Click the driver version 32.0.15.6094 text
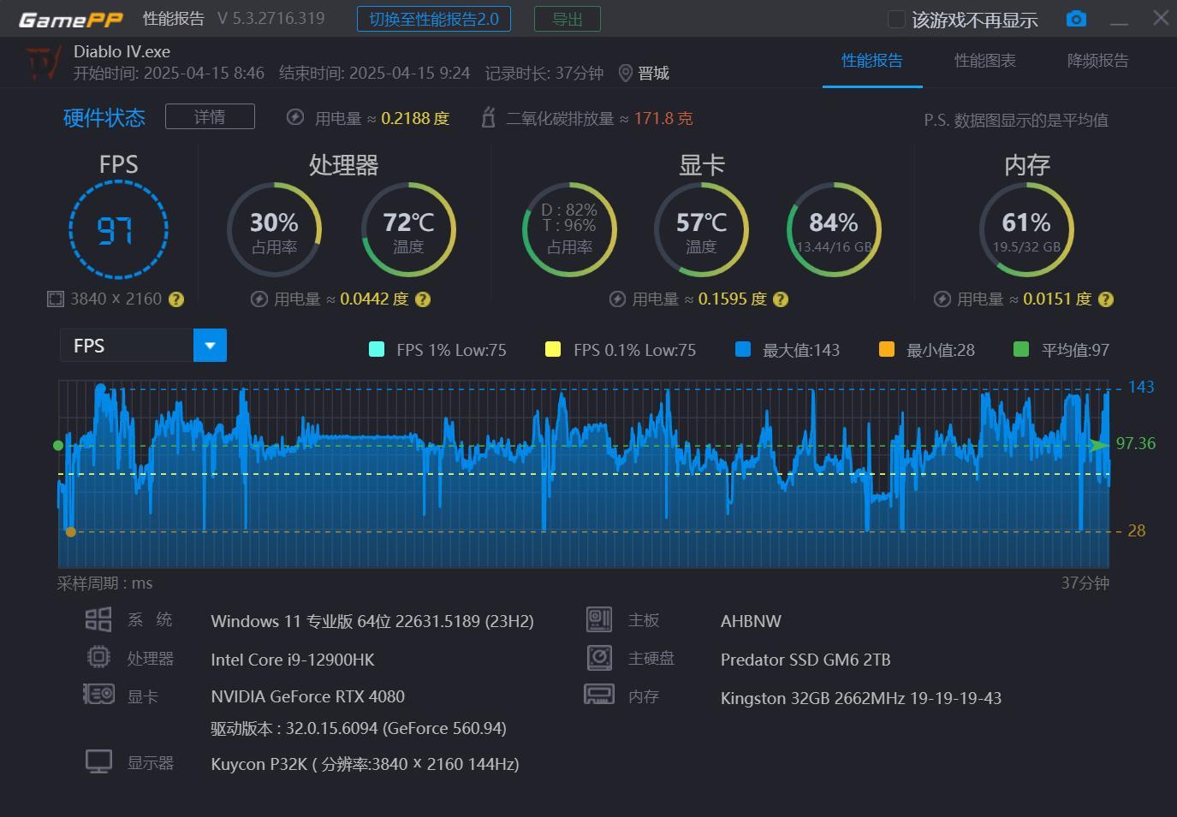1177x817 pixels. [359, 729]
